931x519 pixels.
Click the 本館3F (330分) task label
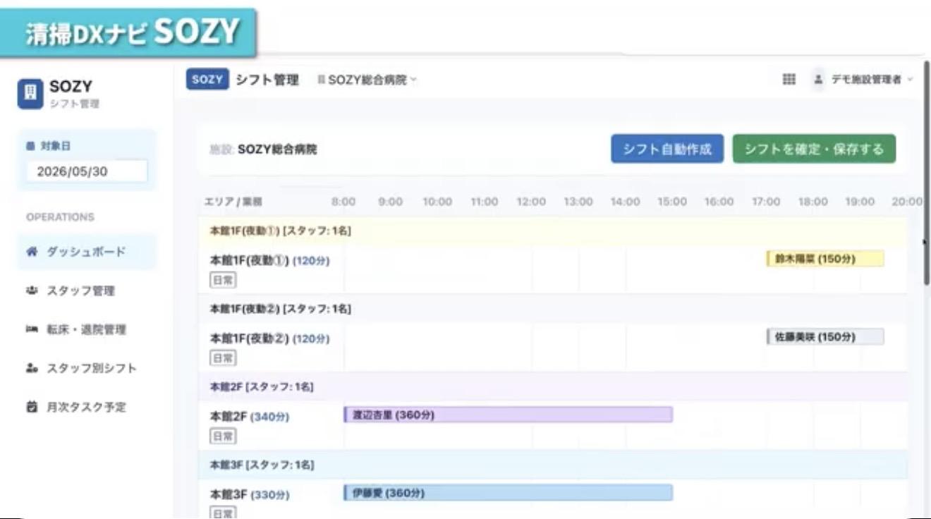pyautogui.click(x=250, y=495)
